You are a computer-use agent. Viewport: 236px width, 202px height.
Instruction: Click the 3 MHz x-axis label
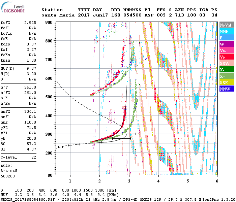[129, 181]
